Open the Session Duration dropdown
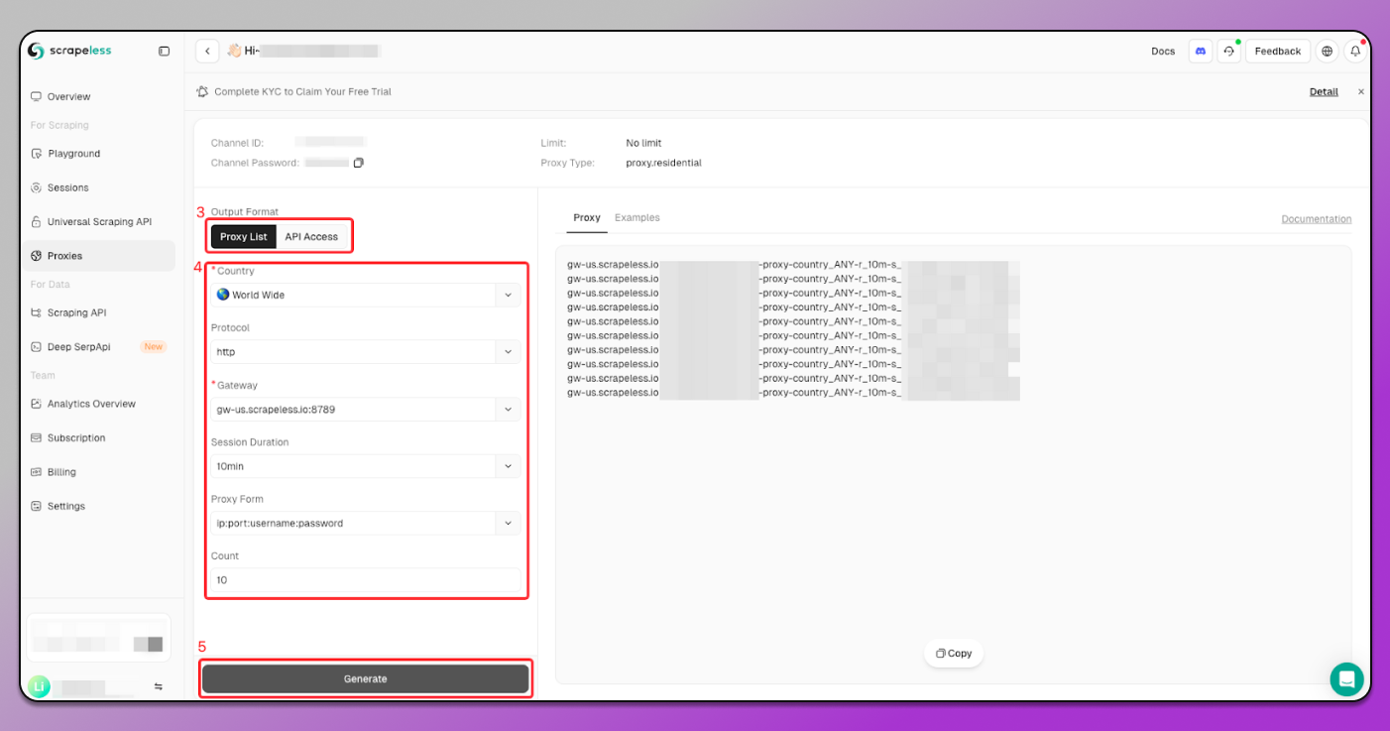This screenshot has height=731, width=1390. [366, 466]
